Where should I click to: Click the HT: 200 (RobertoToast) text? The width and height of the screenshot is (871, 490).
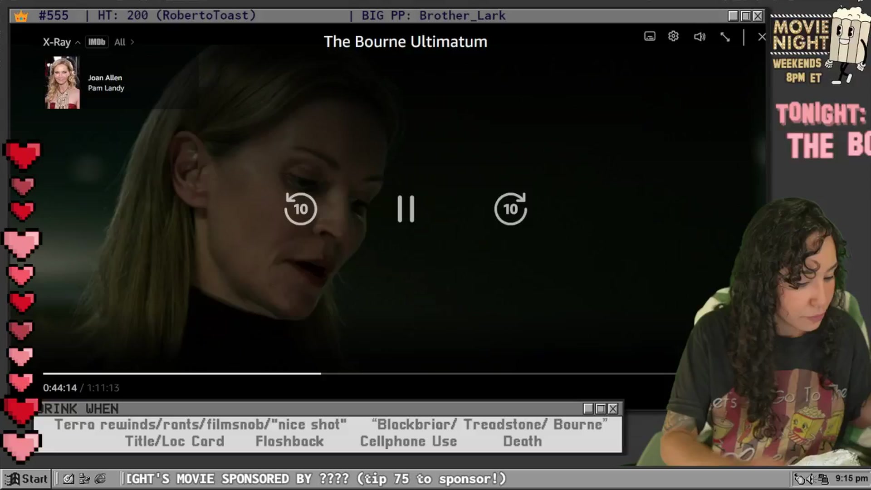coord(177,16)
